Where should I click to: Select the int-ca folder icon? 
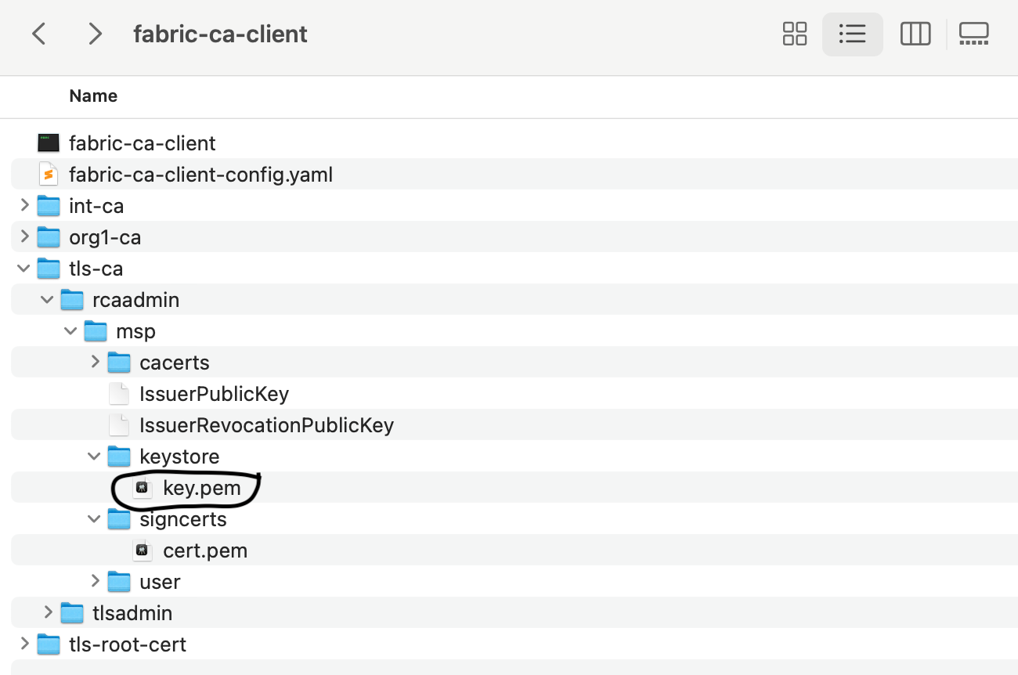click(49, 206)
